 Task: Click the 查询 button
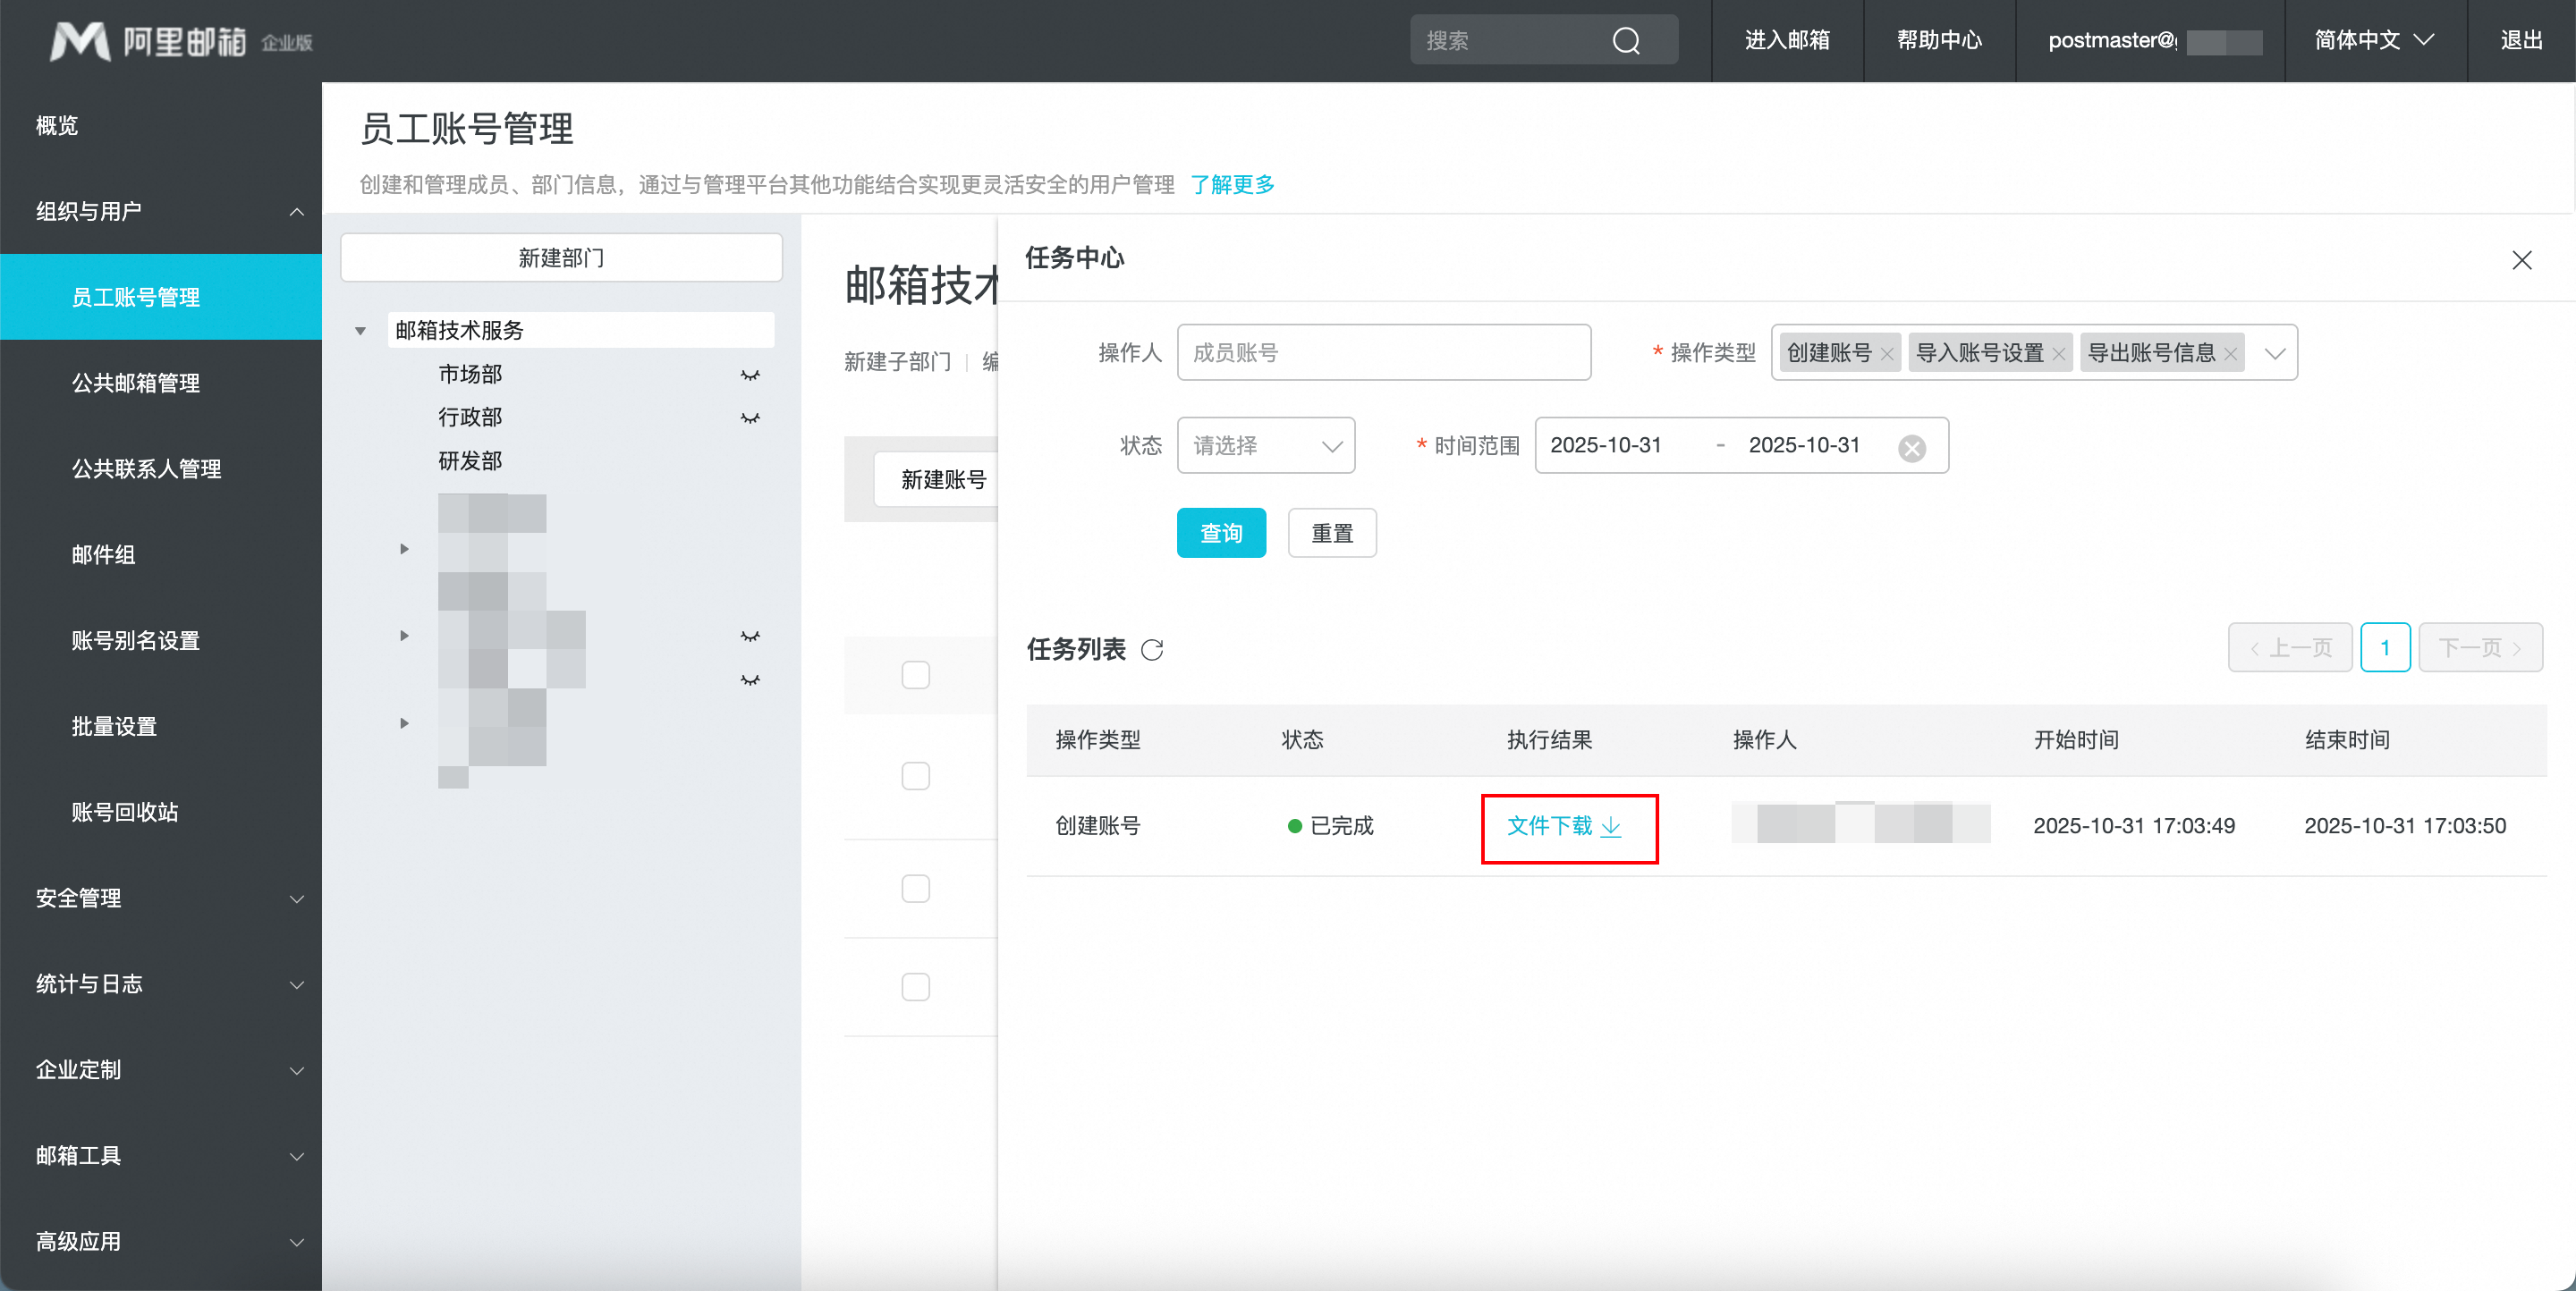[x=1220, y=533]
